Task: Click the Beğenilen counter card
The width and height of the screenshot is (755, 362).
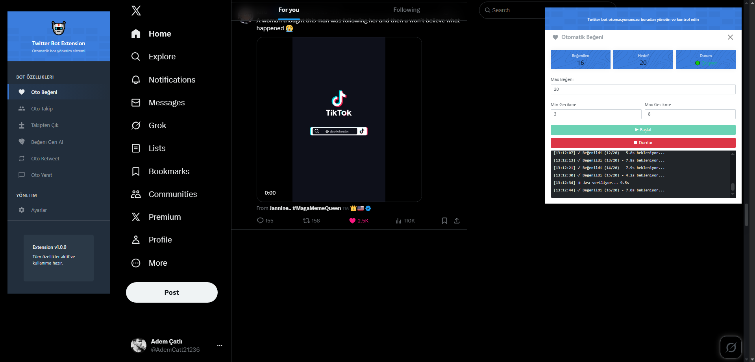Action: click(580, 59)
